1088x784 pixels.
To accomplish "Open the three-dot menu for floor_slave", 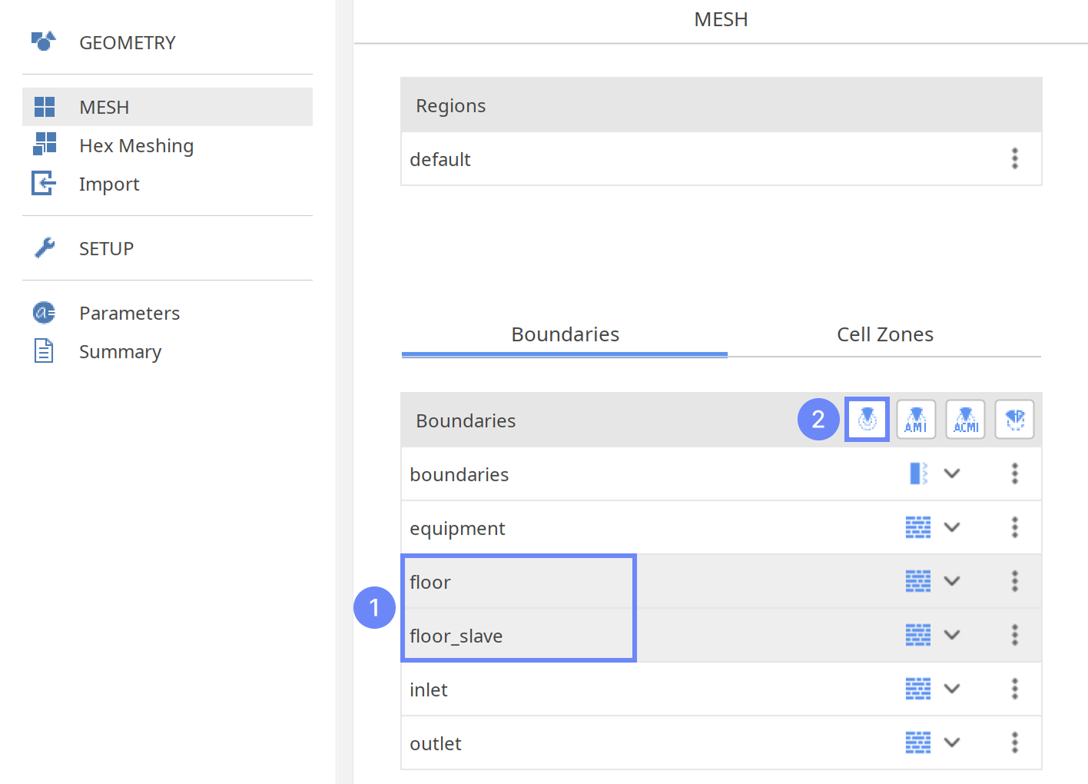I will (1014, 635).
